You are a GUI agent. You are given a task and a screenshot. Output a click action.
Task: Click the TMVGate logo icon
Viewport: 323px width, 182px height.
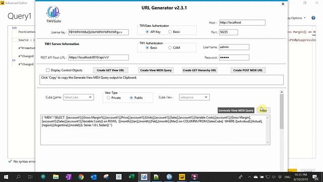[53, 12]
